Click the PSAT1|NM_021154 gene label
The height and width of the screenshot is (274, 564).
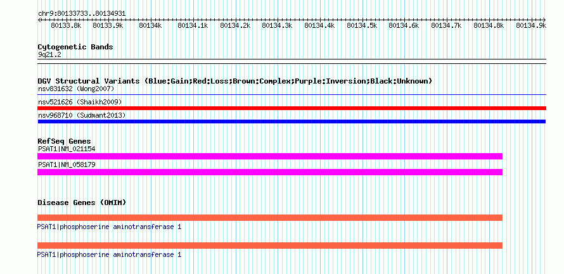coord(67,149)
